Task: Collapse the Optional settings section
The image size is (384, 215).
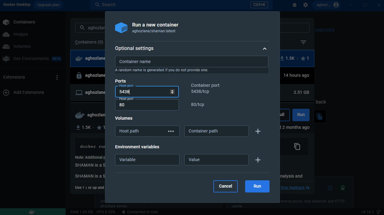Action: [265, 49]
